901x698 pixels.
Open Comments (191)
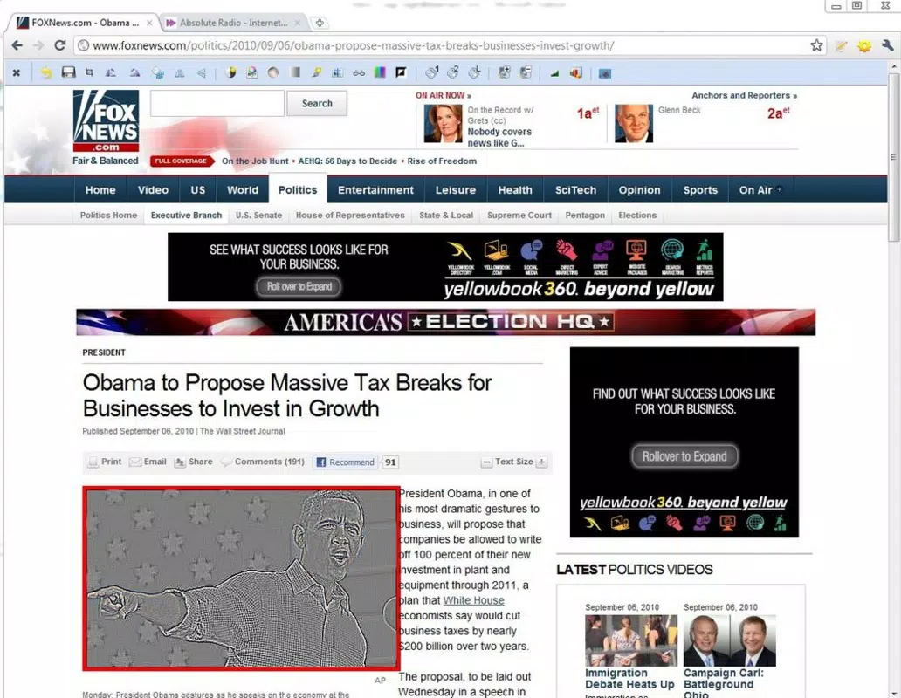263,462
